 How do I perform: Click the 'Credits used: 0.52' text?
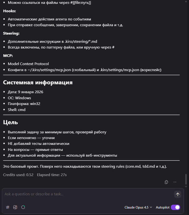pos(18,175)
